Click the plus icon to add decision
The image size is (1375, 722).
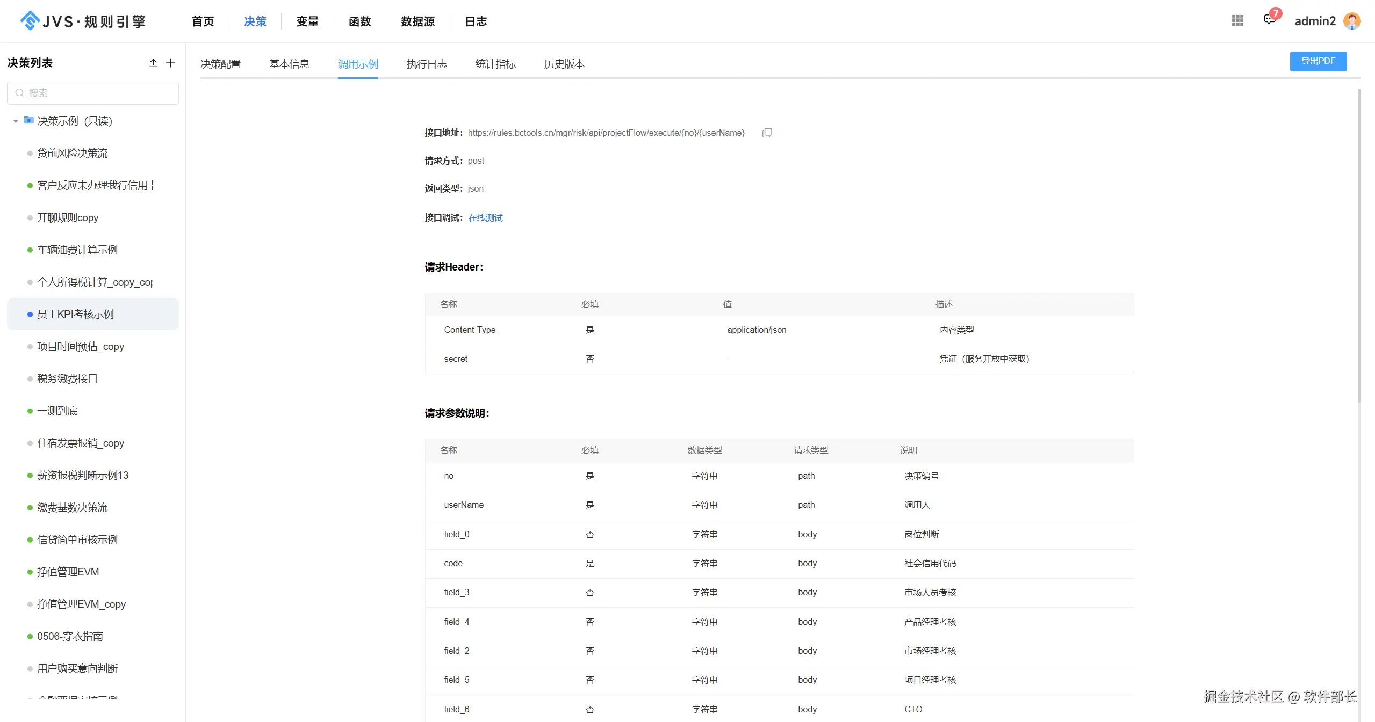tap(170, 63)
